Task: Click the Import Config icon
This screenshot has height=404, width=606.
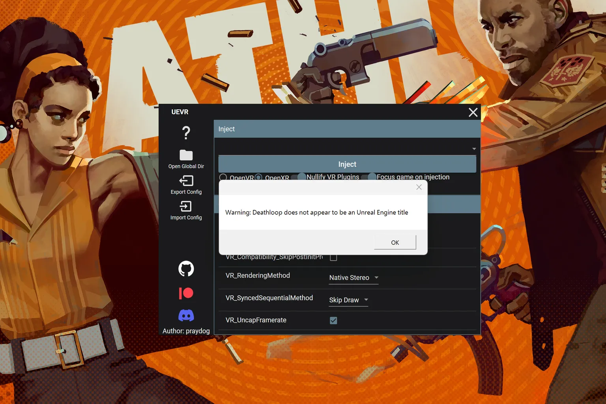Action: point(186,206)
